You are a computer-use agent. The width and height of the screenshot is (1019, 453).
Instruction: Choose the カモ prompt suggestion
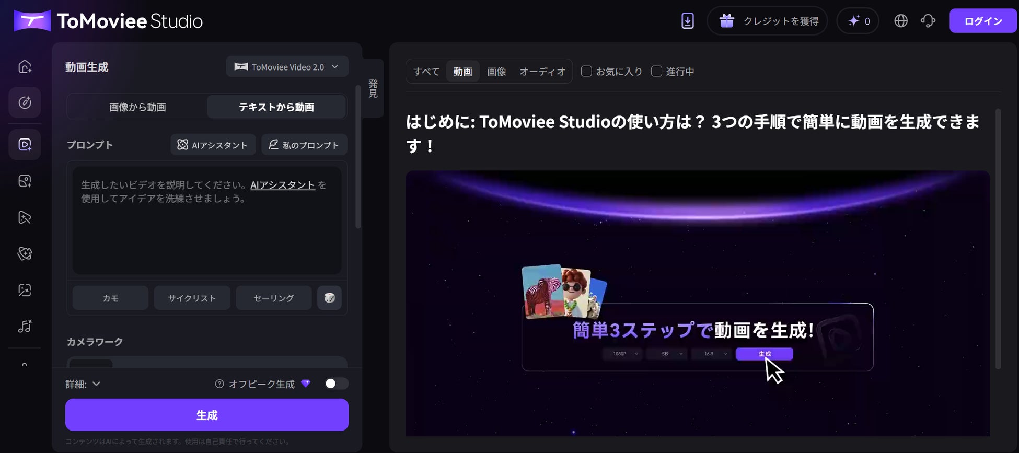(110, 298)
